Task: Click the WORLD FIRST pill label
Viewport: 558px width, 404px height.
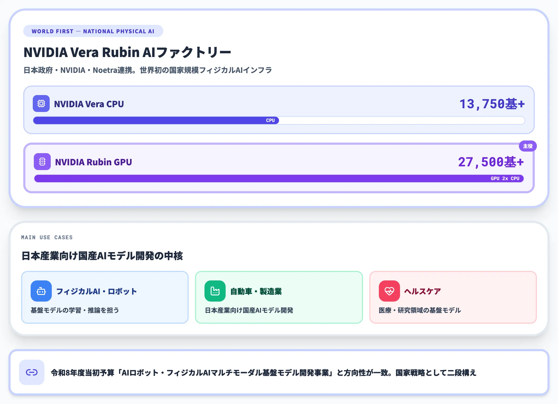Action: (93, 31)
